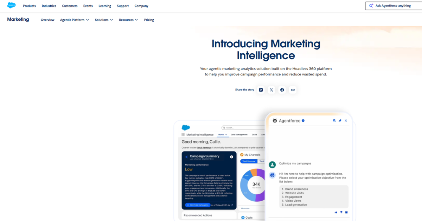Click the info icon on Campaign Summary card

pos(231,157)
